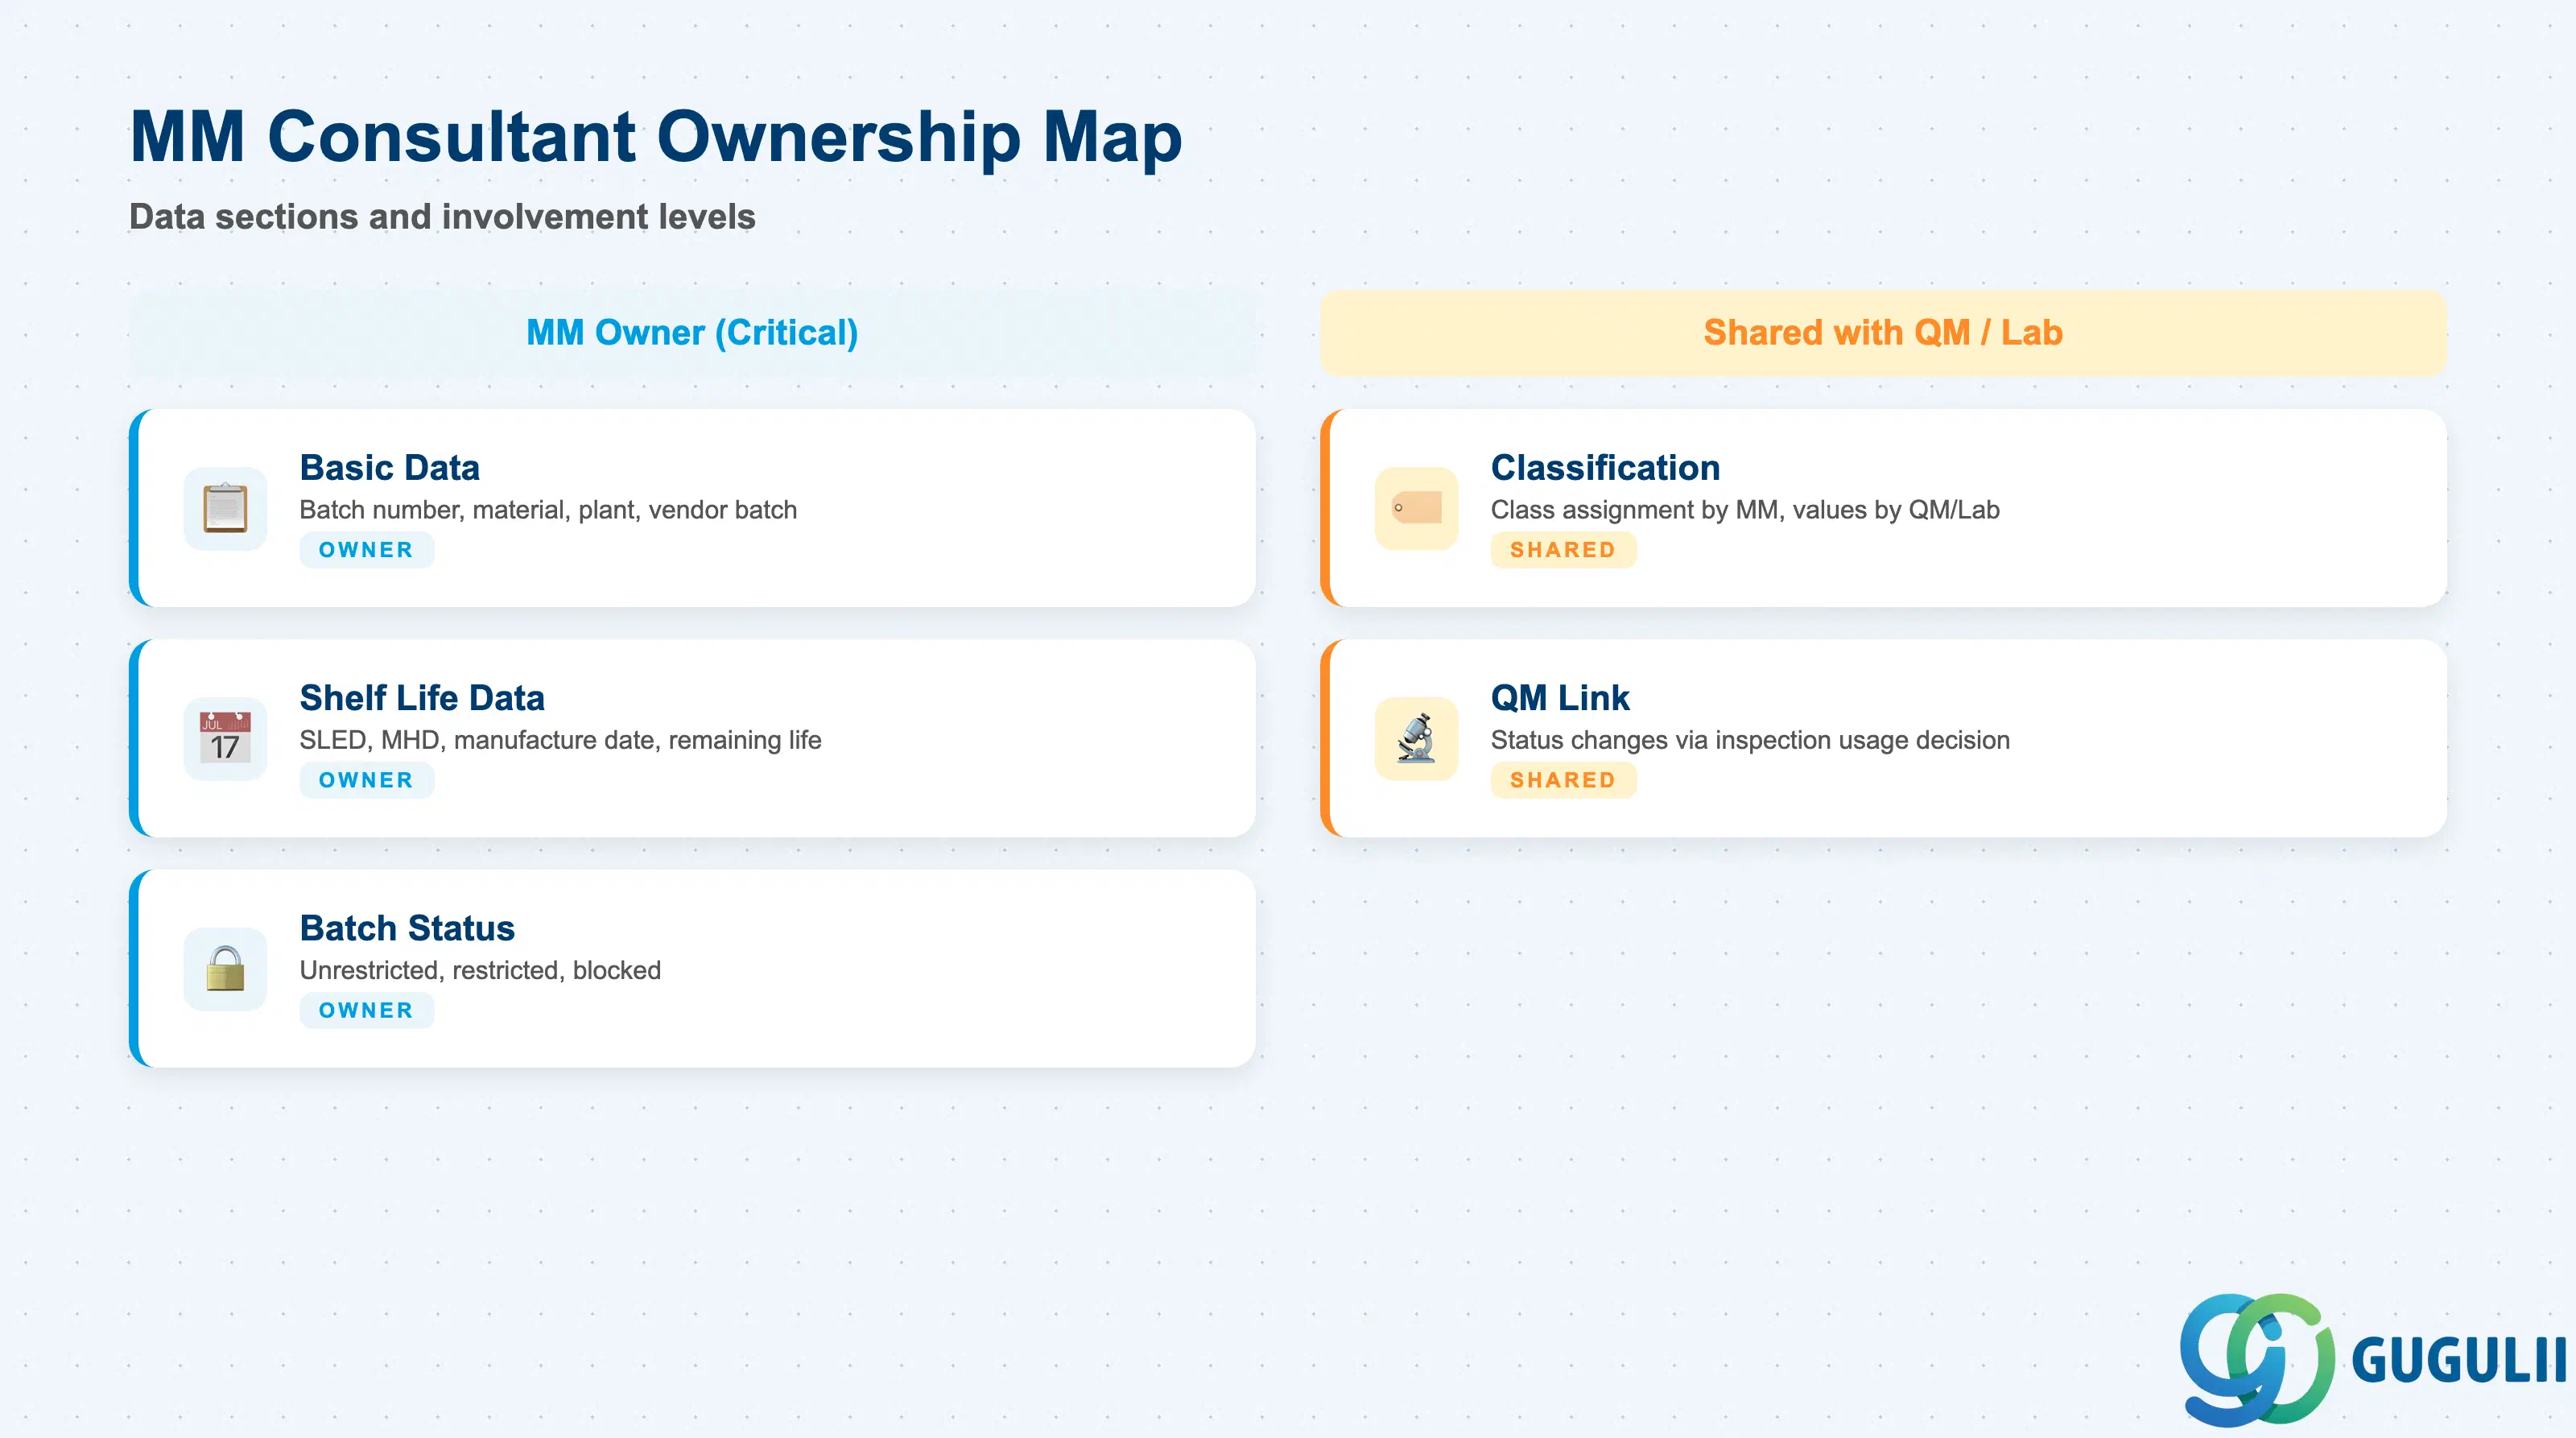Click the Batch Status card title
Screen dimensions: 2576x1438
(407, 927)
